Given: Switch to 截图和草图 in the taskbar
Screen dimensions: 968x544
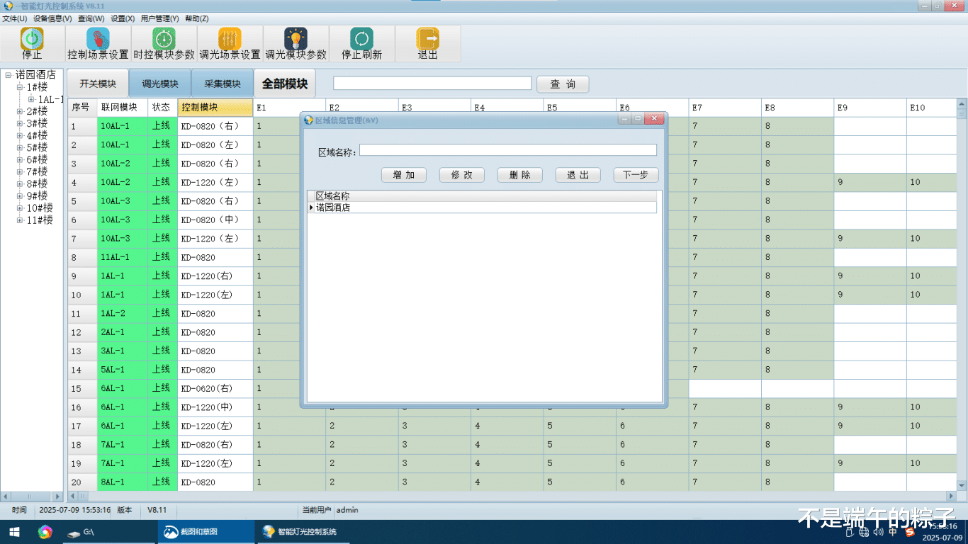Looking at the screenshot, I should coord(205,532).
